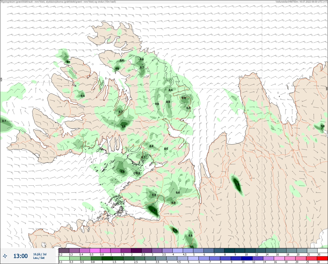
Task: Click the N99 latitude label on the left edge
Action: point(1,80)
